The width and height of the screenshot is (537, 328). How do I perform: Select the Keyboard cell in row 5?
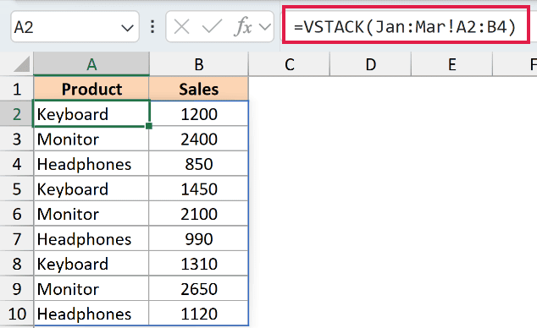[x=91, y=189]
